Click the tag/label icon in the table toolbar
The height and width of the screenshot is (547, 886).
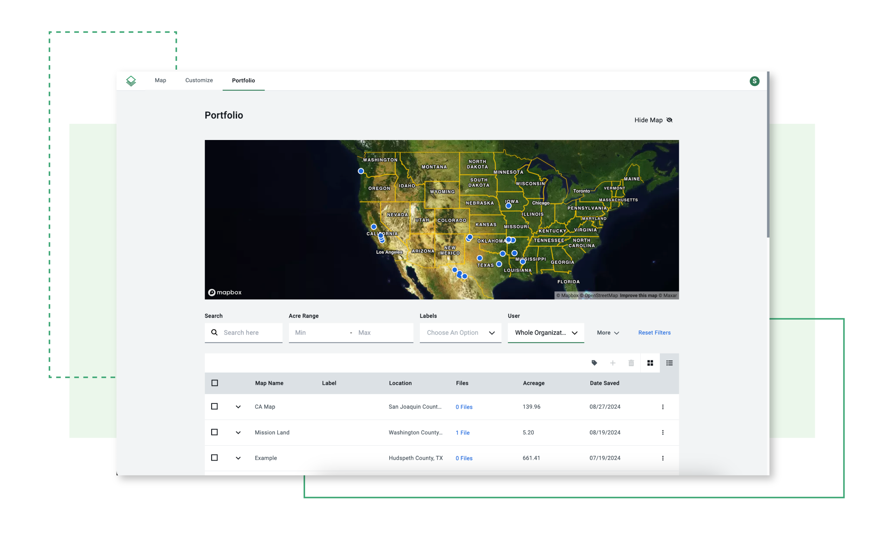point(594,363)
